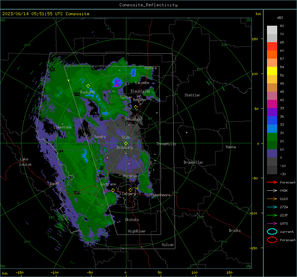Click the Banff town label
The width and height of the screenshot is (297, 277).
click(54, 184)
